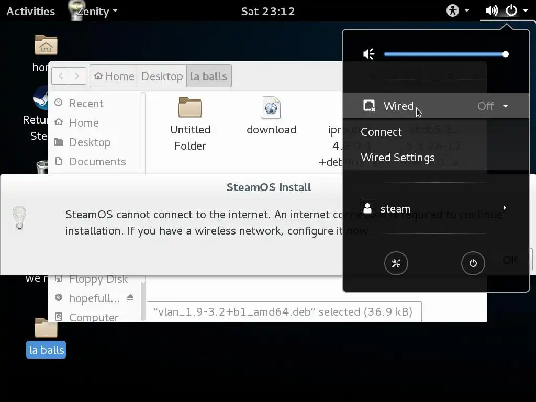Click the steam user avatar icon
The height and width of the screenshot is (402, 536).
click(x=367, y=208)
